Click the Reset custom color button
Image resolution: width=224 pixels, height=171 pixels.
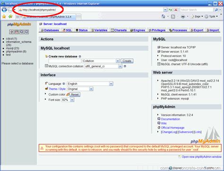[x=75, y=94]
